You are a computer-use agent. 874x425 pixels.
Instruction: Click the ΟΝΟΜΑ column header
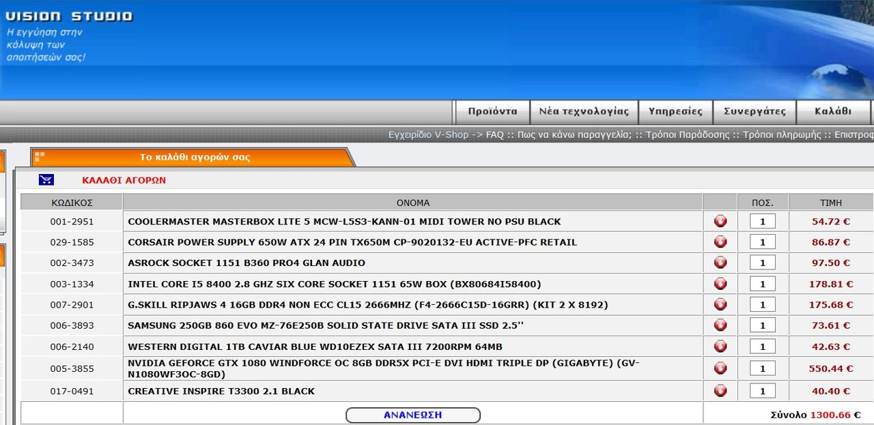413,203
